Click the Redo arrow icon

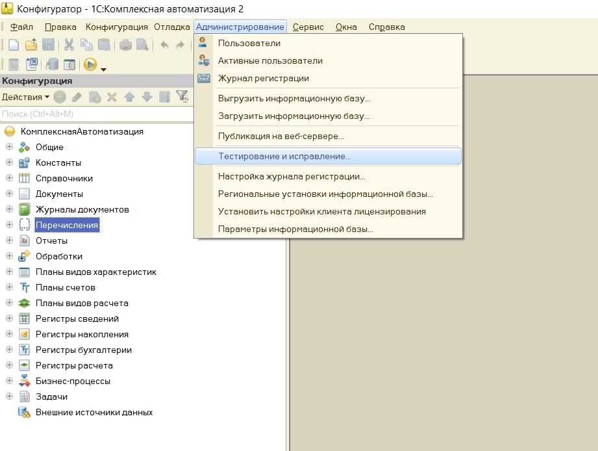pyautogui.click(x=180, y=45)
